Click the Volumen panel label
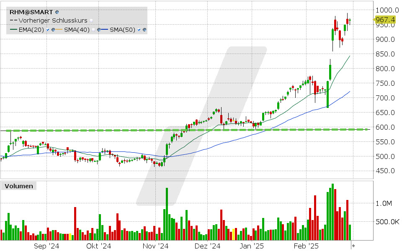Screen dimensions: 402x251 tap(19, 186)
